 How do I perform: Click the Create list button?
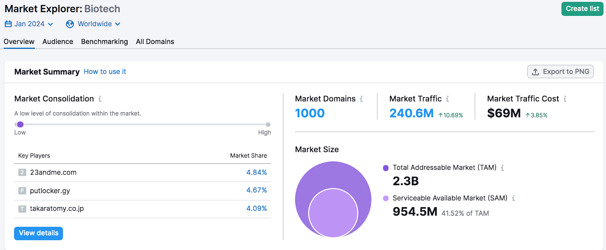tap(582, 9)
